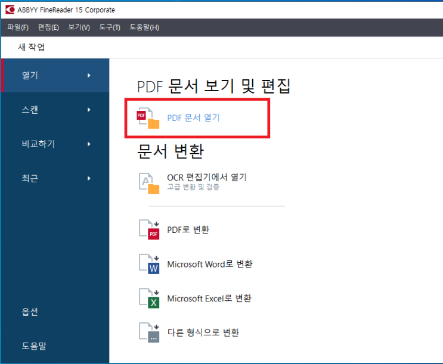Image resolution: width=443 pixels, height=364 pixels.
Task: Expand the 열기 sidebar arrow
Action: coord(89,76)
